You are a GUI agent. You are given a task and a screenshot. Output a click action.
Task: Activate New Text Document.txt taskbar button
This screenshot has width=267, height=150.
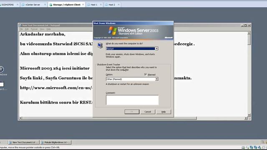pyautogui.click(x=24, y=142)
